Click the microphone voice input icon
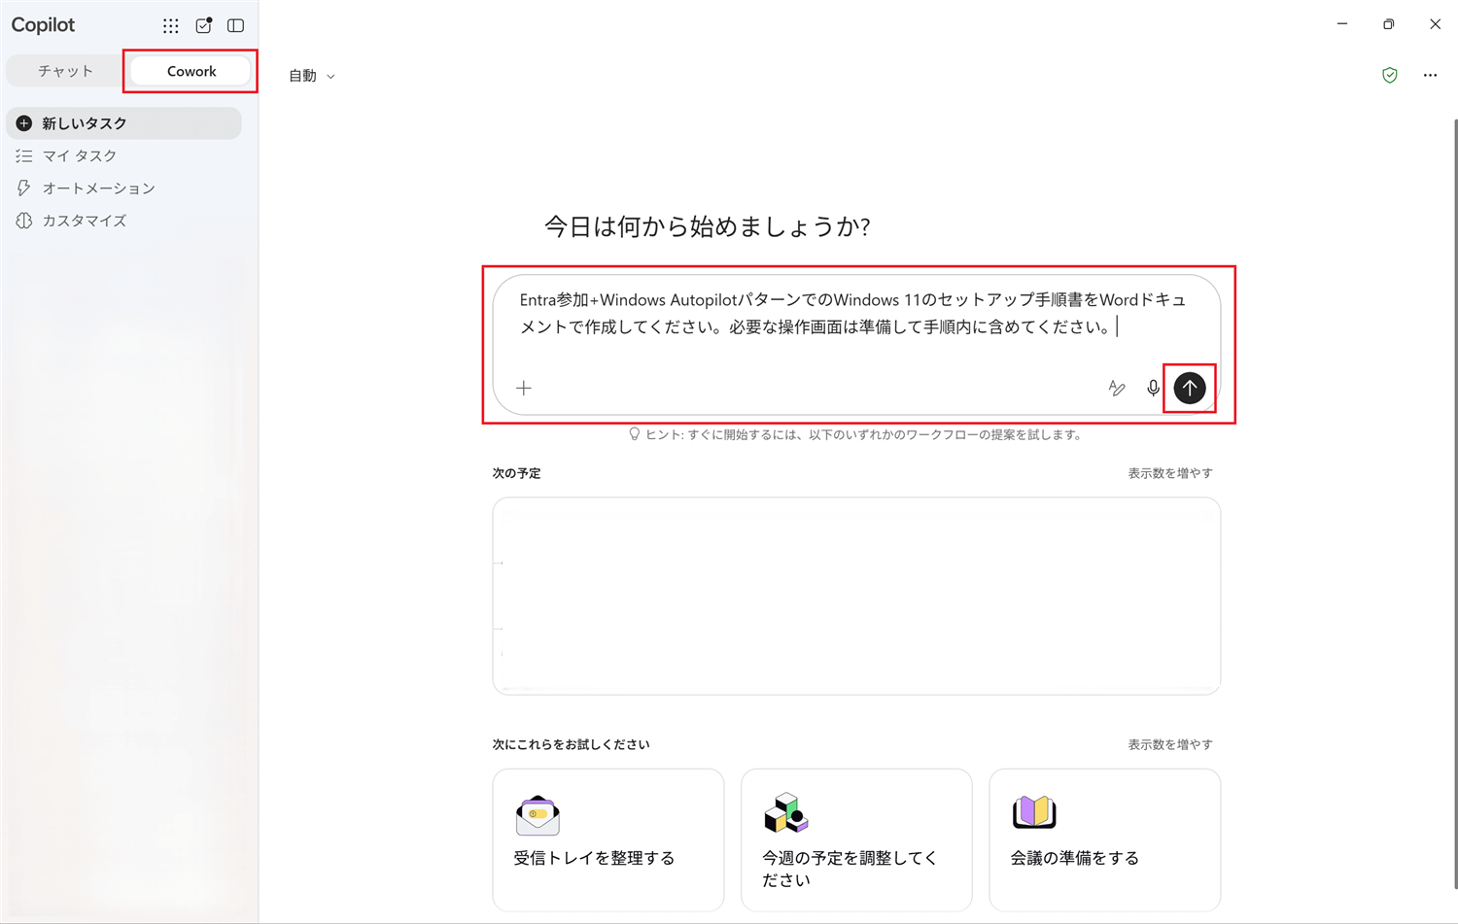Image resolution: width=1458 pixels, height=924 pixels. pos(1153,389)
